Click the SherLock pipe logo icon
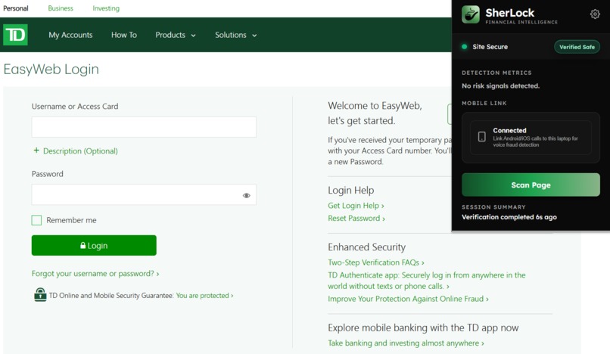610x354 pixels. (470, 14)
